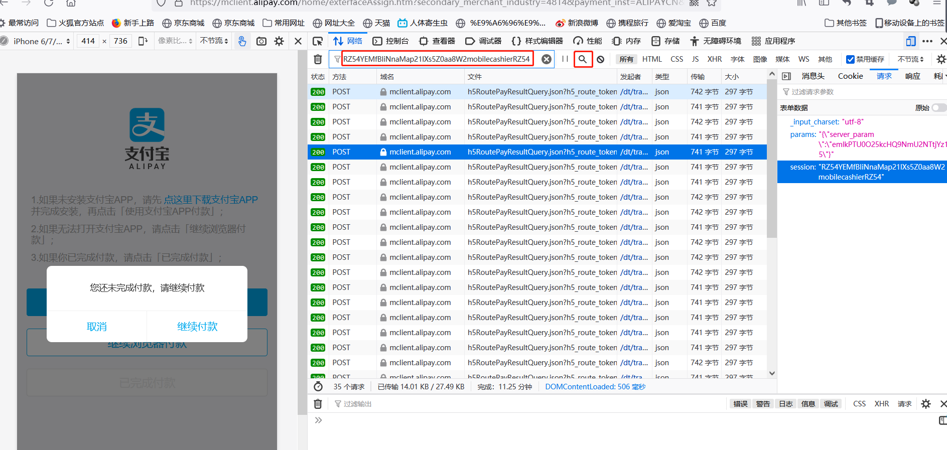947x450 pixels.
Task: Open the Network (网络) panel tab
Action: [x=348, y=41]
